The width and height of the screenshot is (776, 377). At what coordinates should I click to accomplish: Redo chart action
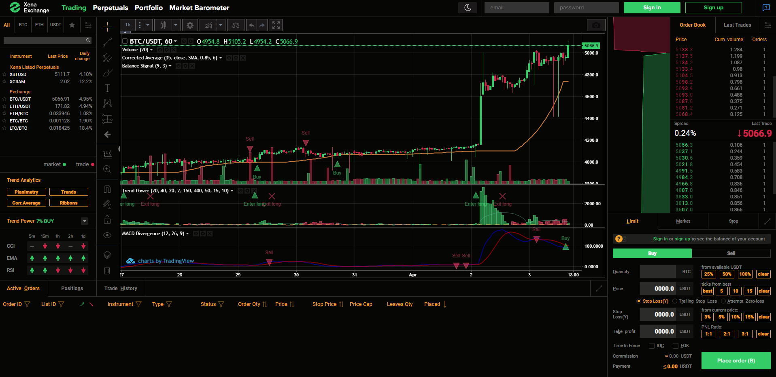[262, 25]
